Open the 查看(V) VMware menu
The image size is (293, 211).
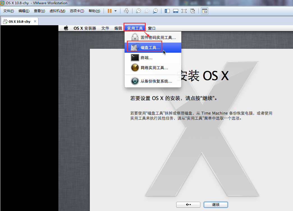click(x=39, y=11)
